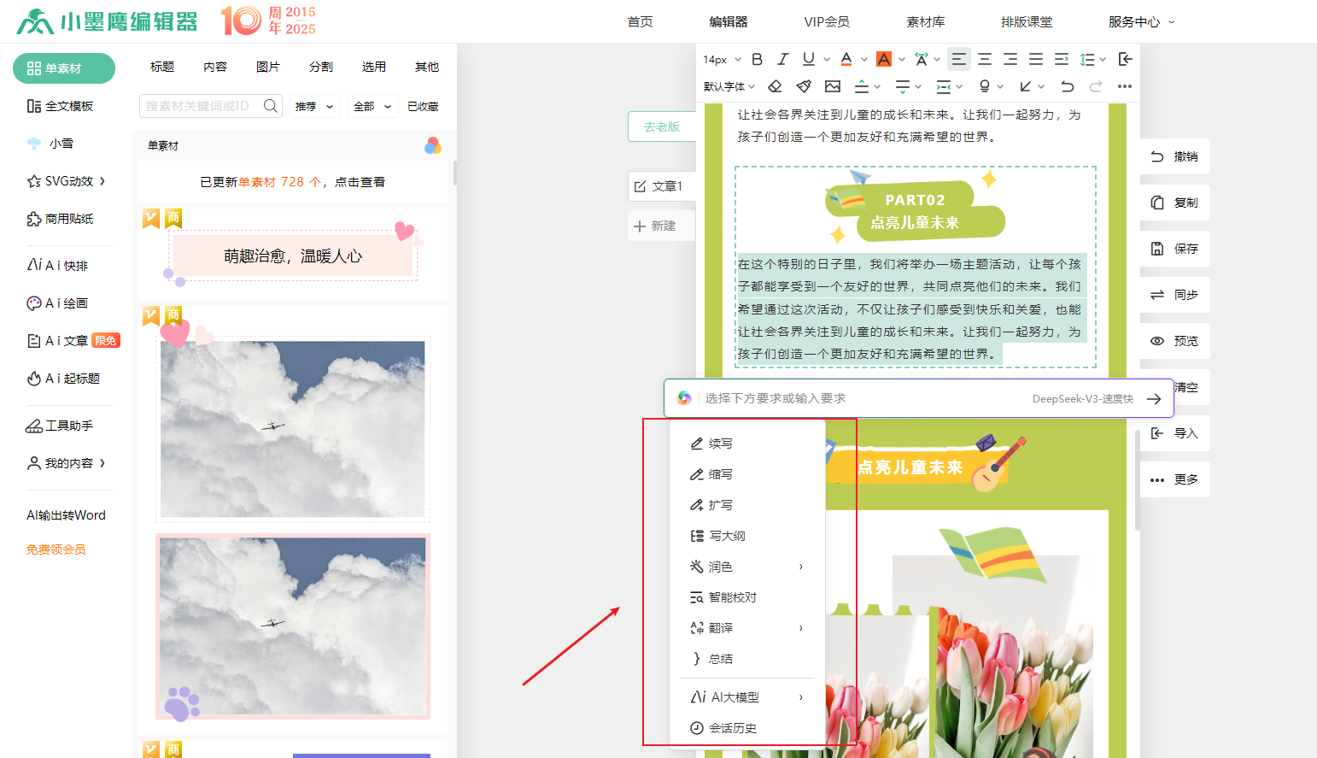Expand the background color dropdown arrow
This screenshot has height=758, width=1317.
(902, 60)
